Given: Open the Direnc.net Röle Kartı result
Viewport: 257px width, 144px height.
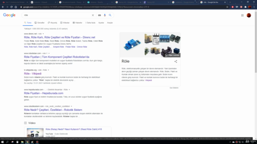Looking at the screenshot, I should 59,37.
